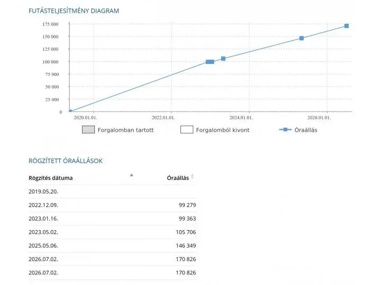The width and height of the screenshot is (381, 285).
Task: Click the Futásteljesítmény diagram heading
Action: (74, 11)
